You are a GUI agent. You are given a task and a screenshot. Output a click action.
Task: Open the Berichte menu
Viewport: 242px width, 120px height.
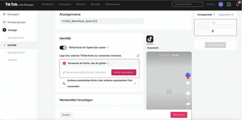[x=96, y=4]
